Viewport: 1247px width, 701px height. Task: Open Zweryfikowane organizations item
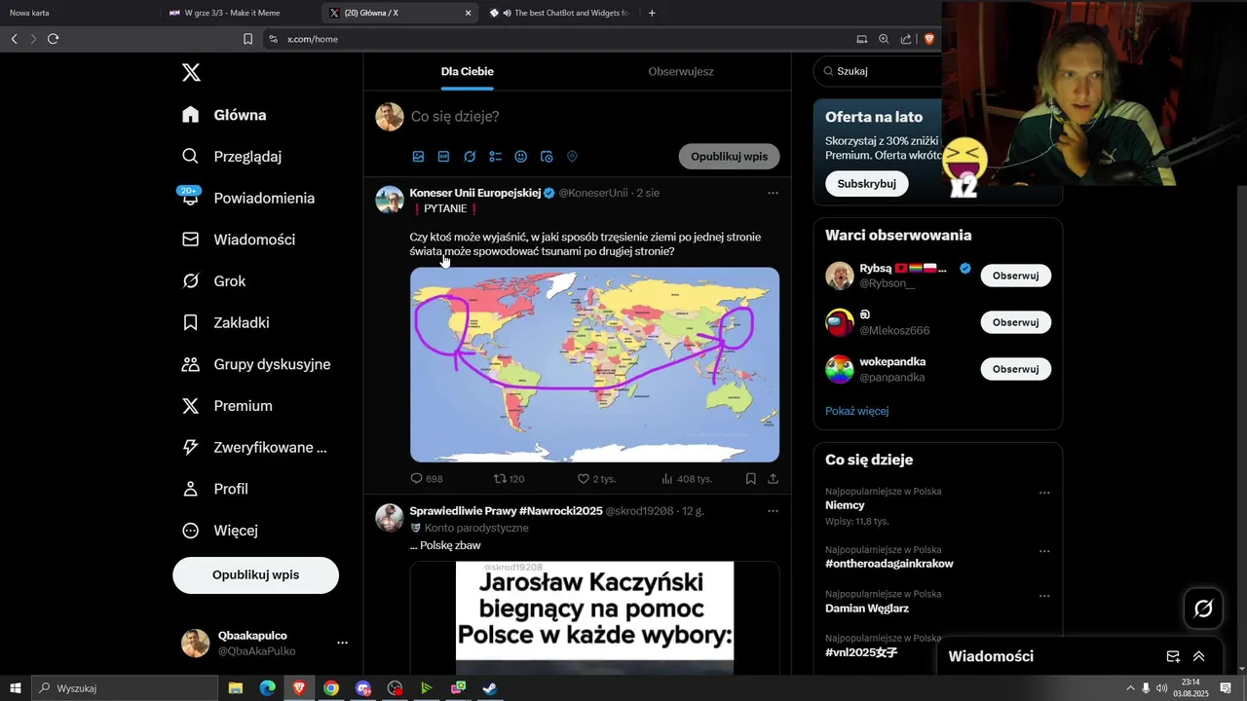[254, 448]
